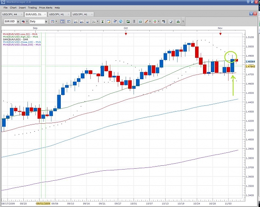Open the Help menu

(x=57, y=7)
